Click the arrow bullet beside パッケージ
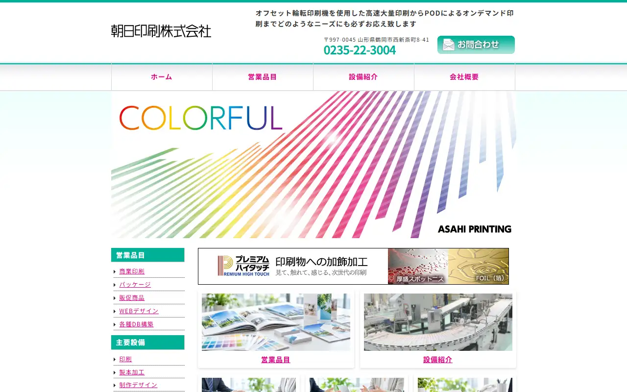 click(x=115, y=285)
